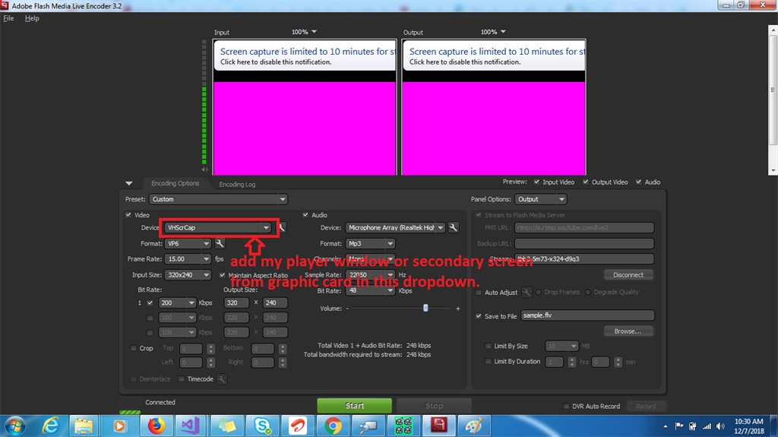Open video Format VP6 dropdown

click(x=188, y=243)
